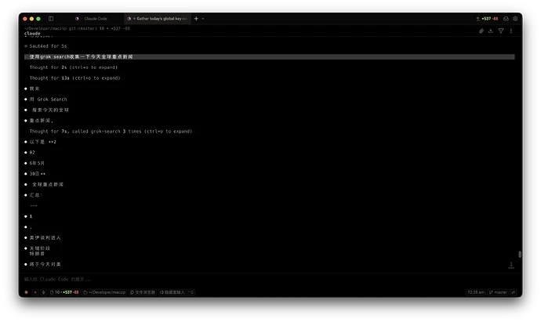
Task: Click the 全球重点新闻 output line
Action: tap(48, 184)
